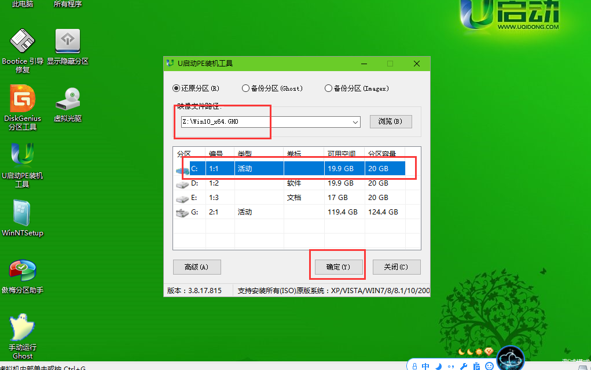Click partition number 1:3

point(214,198)
